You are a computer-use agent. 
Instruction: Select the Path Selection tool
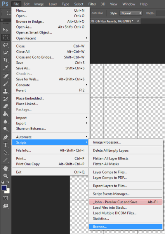[x=5, y=152]
